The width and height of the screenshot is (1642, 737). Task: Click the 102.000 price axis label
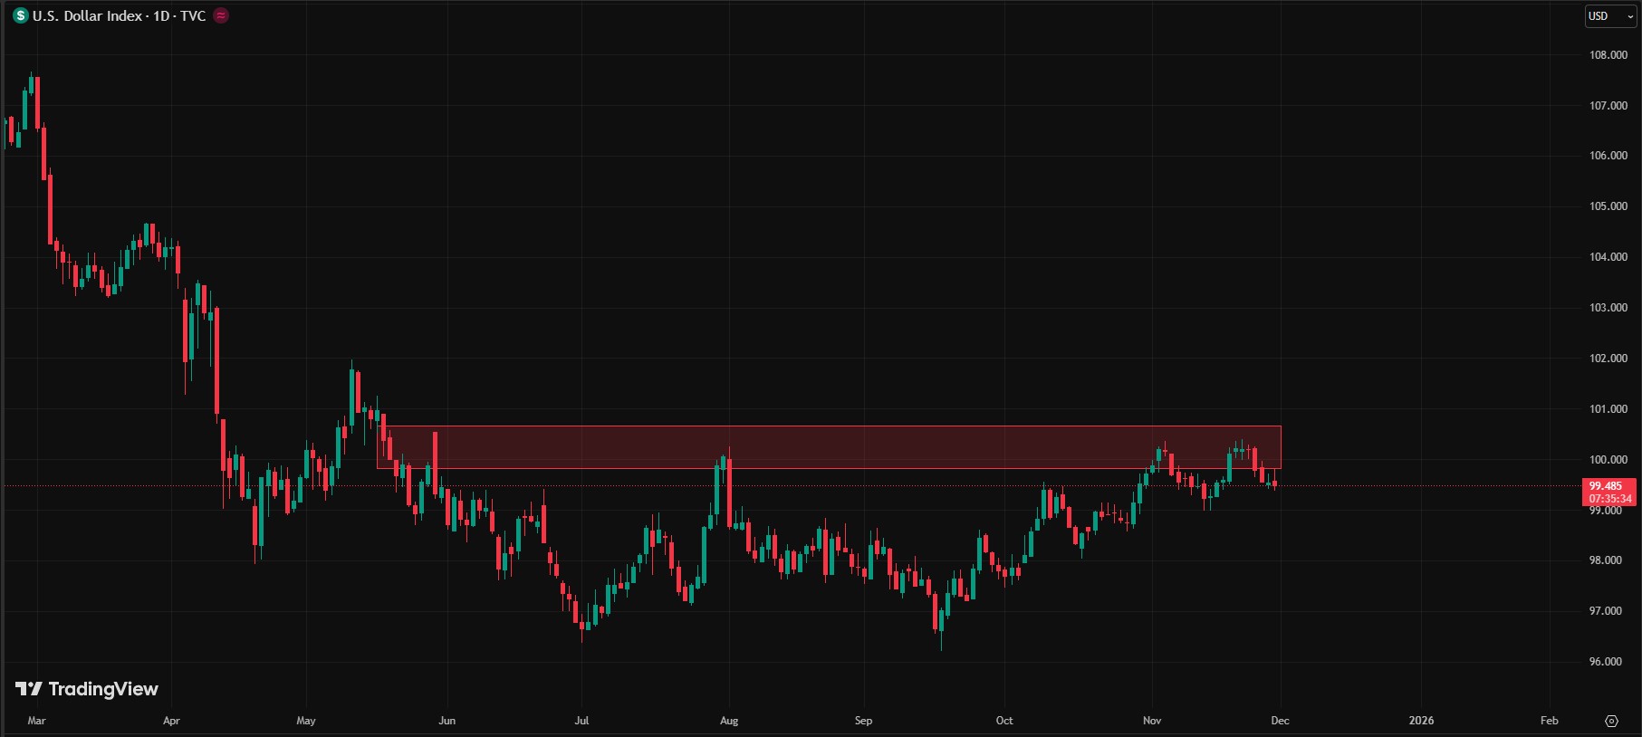[x=1608, y=359]
